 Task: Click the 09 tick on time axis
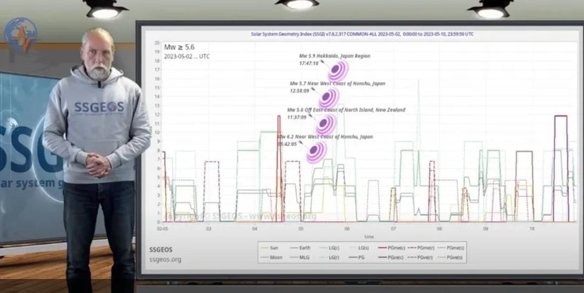486,229
